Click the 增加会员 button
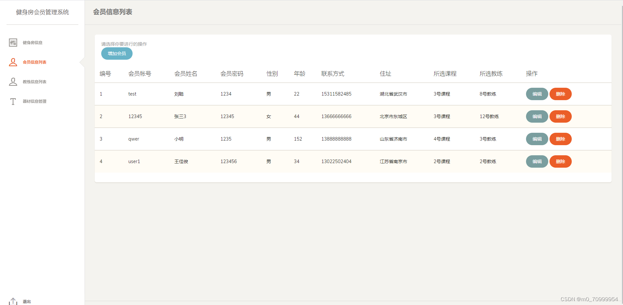 pos(117,53)
